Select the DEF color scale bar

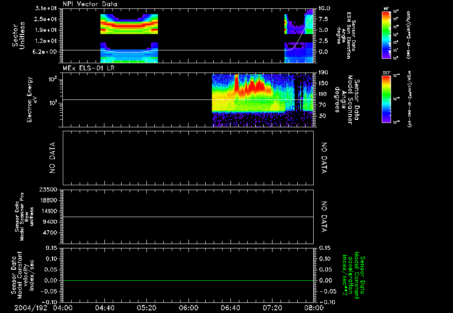pos(386,99)
